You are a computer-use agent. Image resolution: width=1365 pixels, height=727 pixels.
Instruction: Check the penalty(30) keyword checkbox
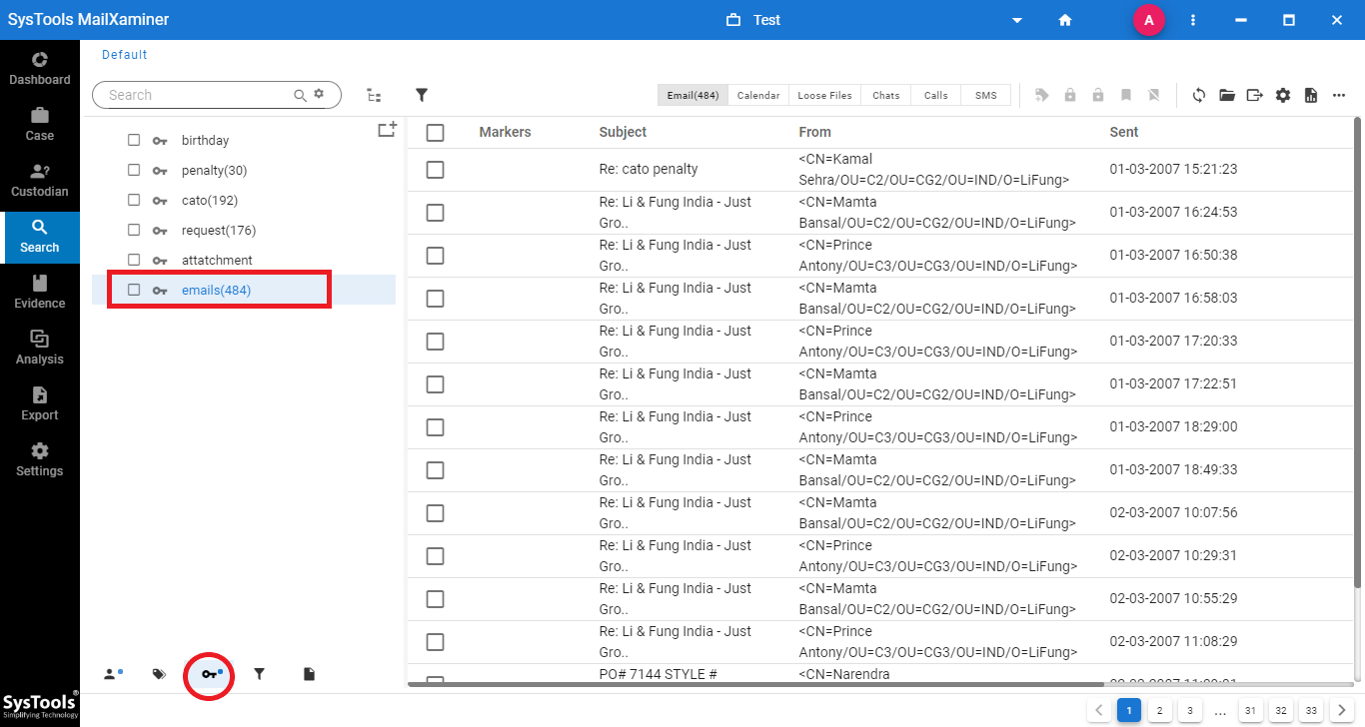[x=134, y=170]
